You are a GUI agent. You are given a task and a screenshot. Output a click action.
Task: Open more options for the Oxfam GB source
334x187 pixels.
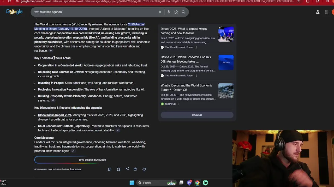(179, 104)
